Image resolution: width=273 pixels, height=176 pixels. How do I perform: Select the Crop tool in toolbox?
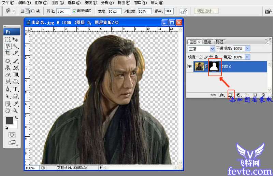[8, 53]
